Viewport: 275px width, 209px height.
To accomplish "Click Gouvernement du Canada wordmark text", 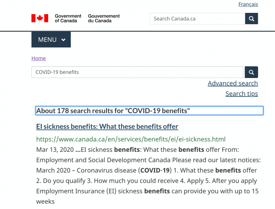I will pos(104,18).
